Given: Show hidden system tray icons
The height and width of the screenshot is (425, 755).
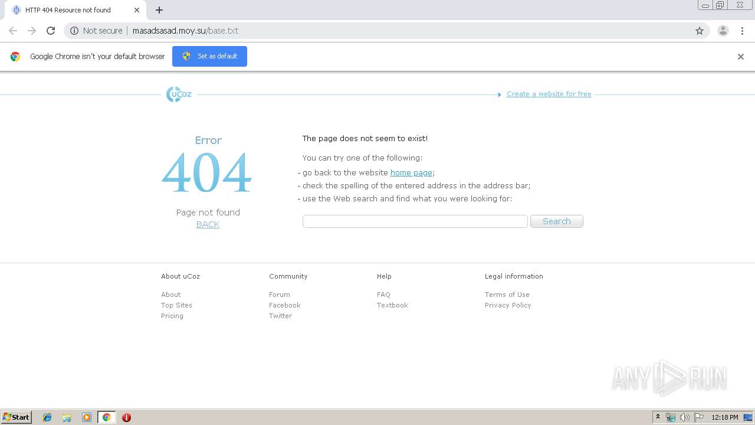Looking at the screenshot, I should coord(658,417).
